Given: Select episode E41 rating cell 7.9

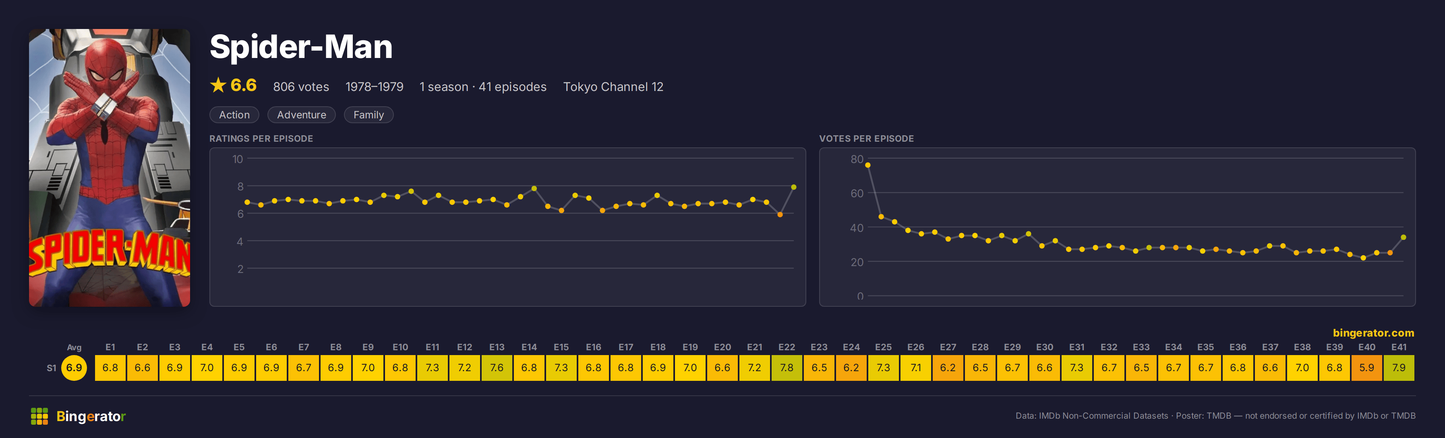Looking at the screenshot, I should coord(1399,368).
